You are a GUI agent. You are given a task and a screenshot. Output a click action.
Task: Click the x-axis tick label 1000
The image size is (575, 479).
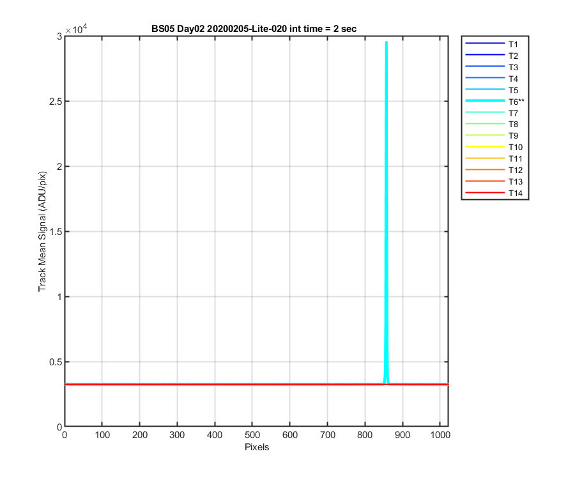click(440, 435)
